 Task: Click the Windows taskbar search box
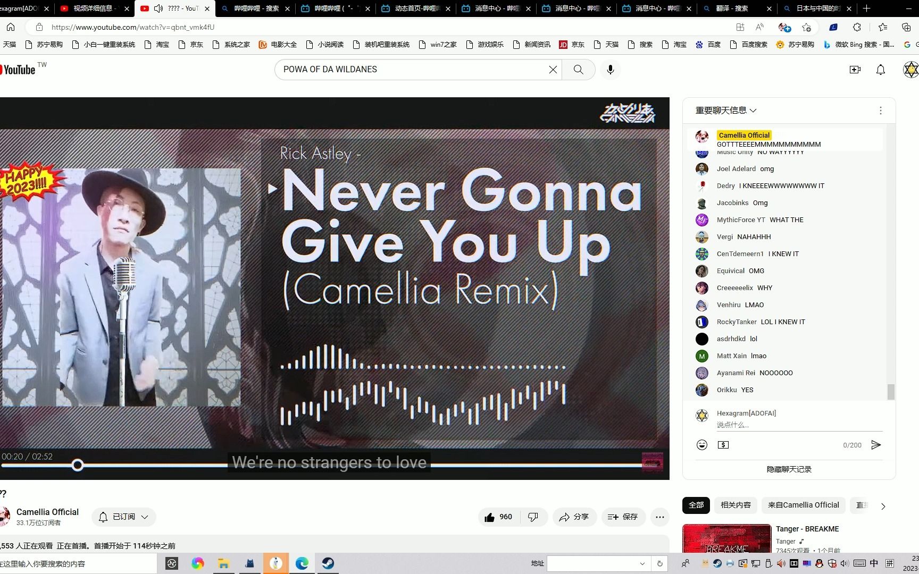coord(78,563)
